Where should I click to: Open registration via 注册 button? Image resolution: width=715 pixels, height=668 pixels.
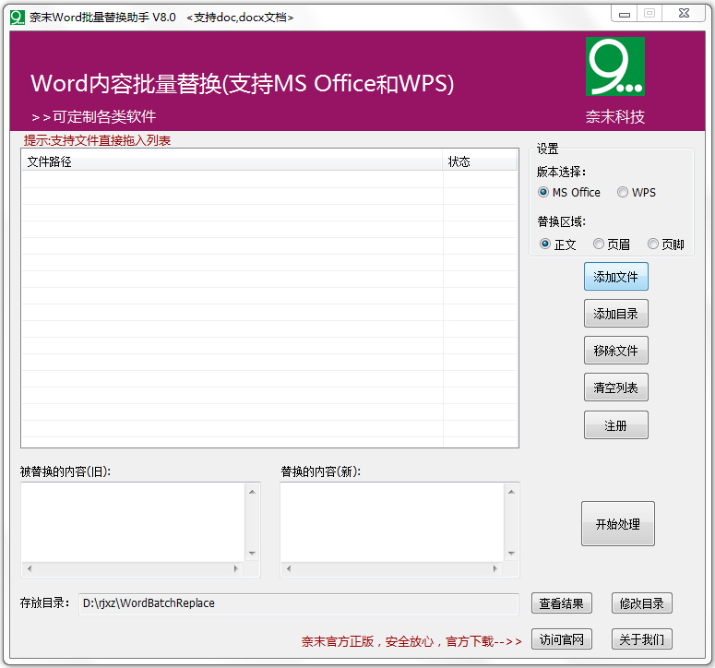pyautogui.click(x=615, y=425)
